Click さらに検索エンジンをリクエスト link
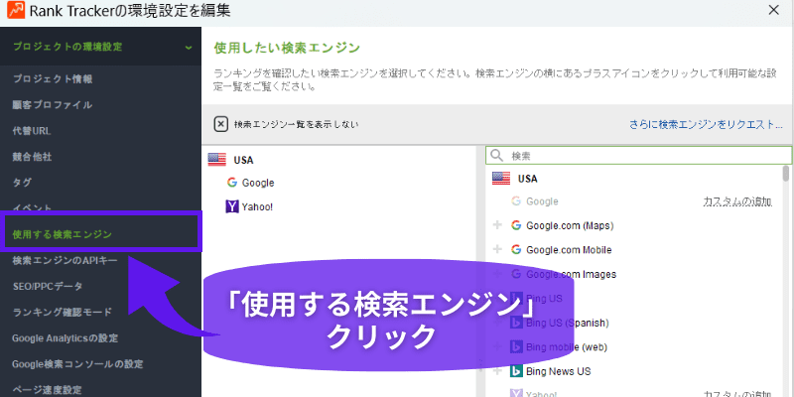The width and height of the screenshot is (794, 397). pos(707,124)
